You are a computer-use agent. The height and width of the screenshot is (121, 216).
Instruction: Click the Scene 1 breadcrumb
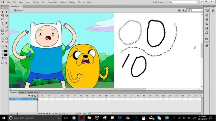[19, 10]
